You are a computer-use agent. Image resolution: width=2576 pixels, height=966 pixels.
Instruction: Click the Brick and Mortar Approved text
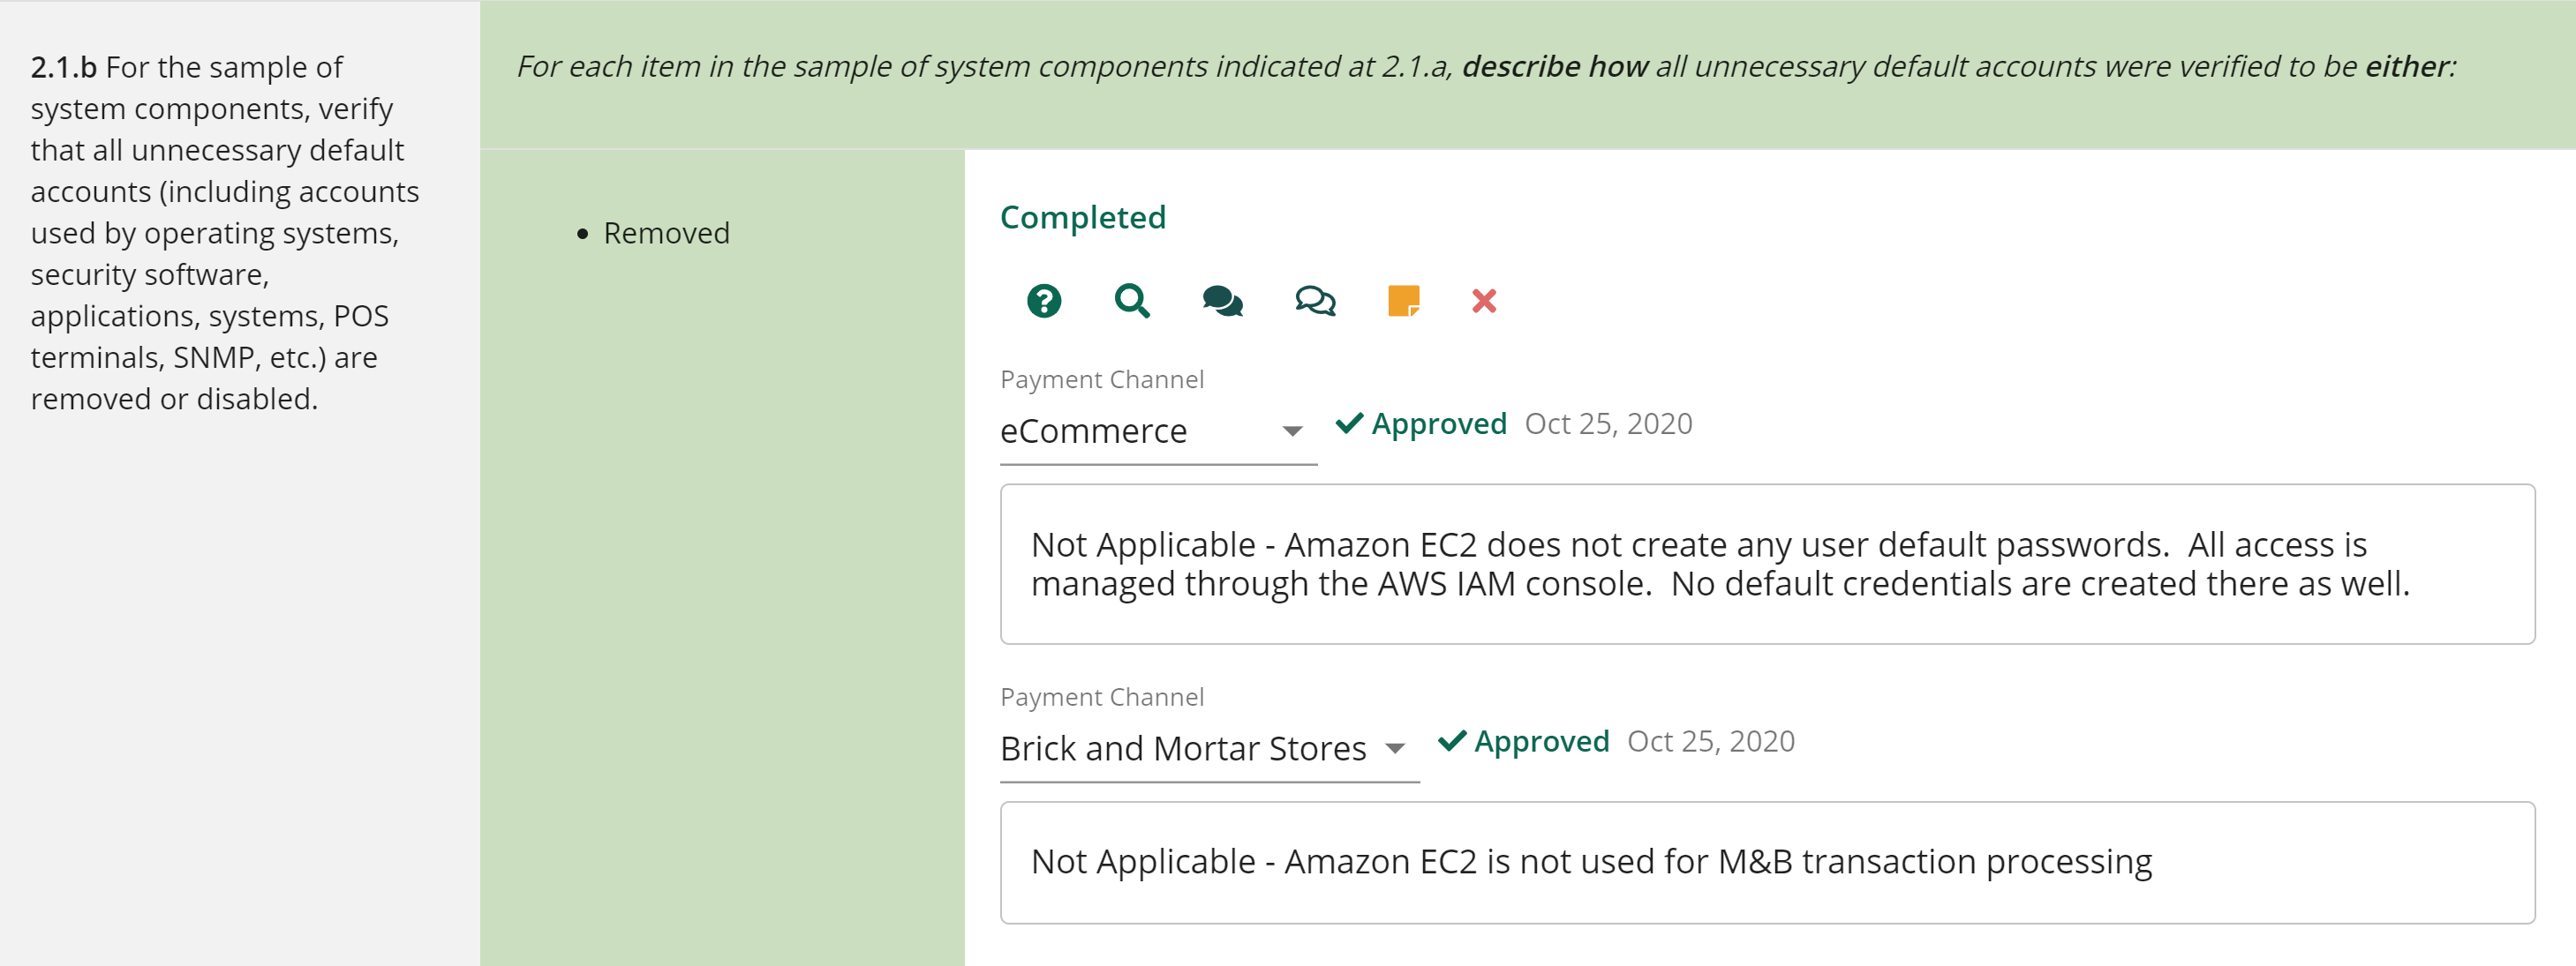pyautogui.click(x=1541, y=741)
